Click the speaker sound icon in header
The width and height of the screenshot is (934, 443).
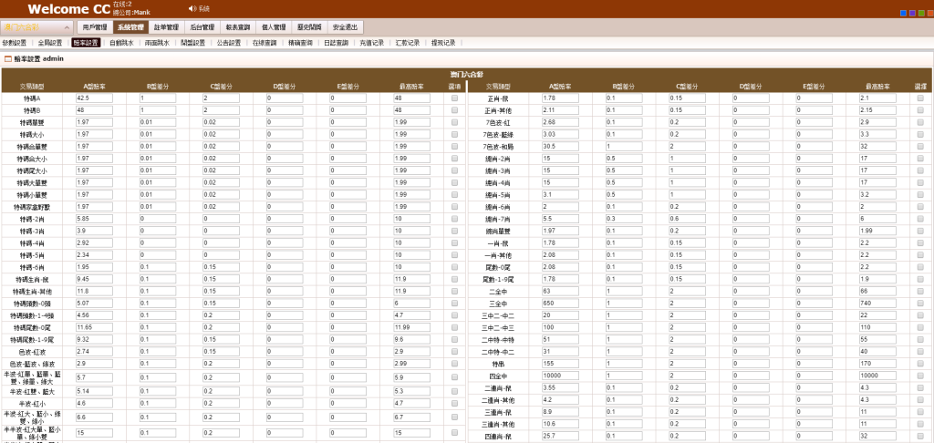[192, 8]
